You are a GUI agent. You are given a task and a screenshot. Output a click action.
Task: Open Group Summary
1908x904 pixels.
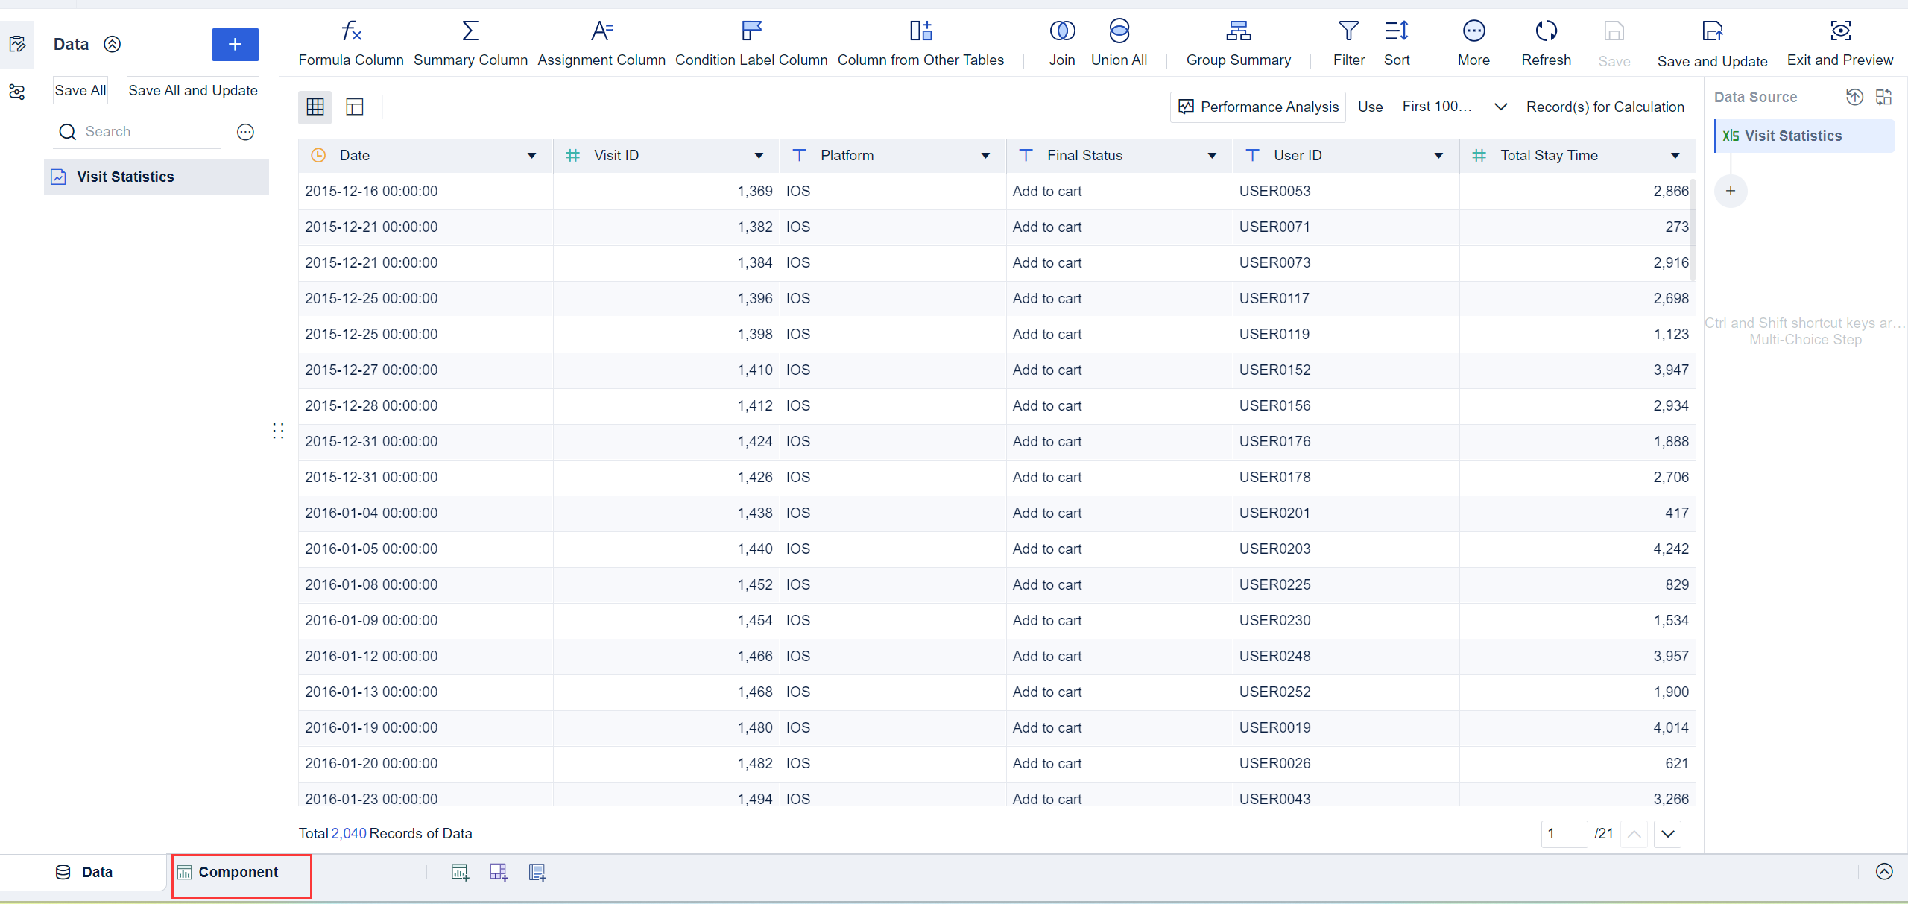tap(1239, 43)
